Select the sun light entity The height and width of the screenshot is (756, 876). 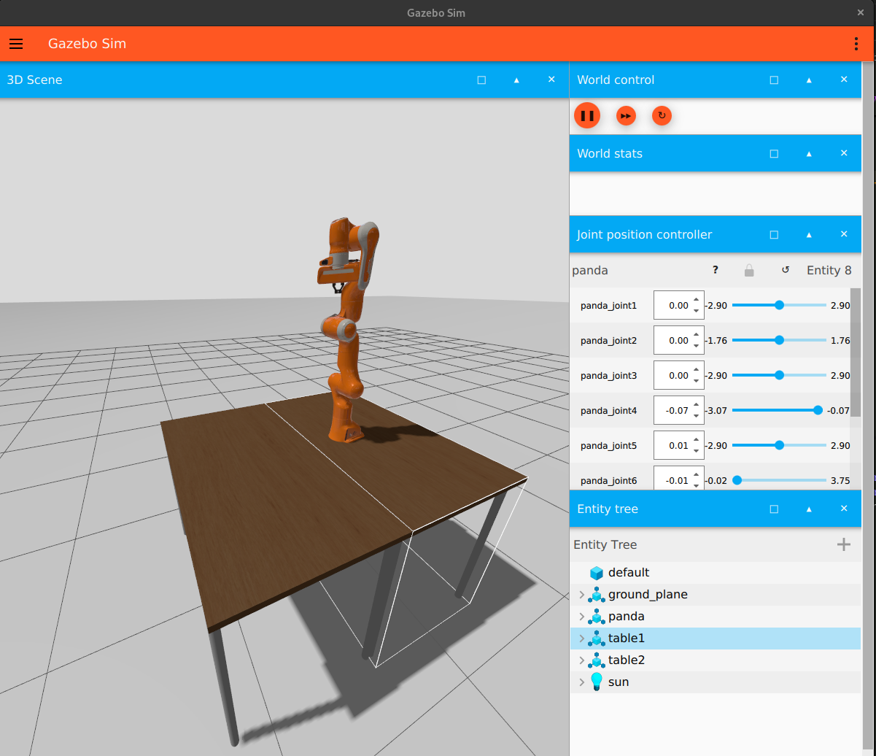click(x=716, y=682)
